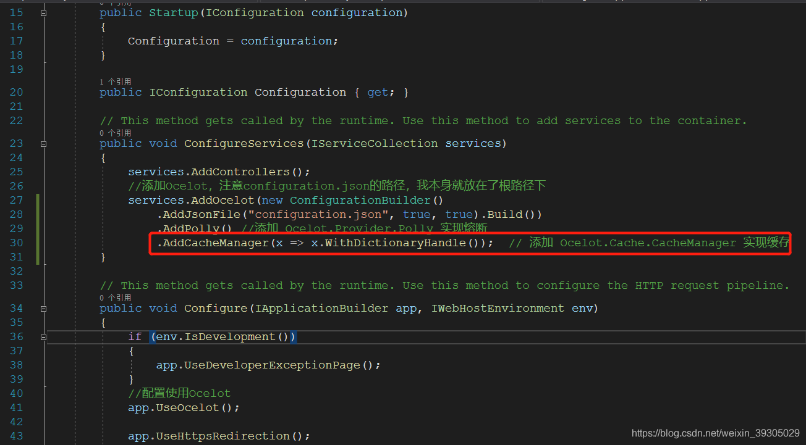Click line number 32 in the gutter
Viewport: 806px width, 445px height.
click(x=17, y=271)
